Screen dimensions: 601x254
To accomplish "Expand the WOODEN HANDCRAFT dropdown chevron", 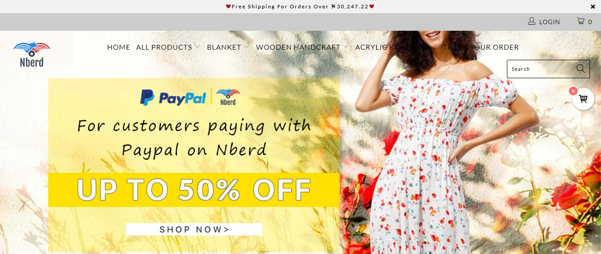I will pos(346,47).
